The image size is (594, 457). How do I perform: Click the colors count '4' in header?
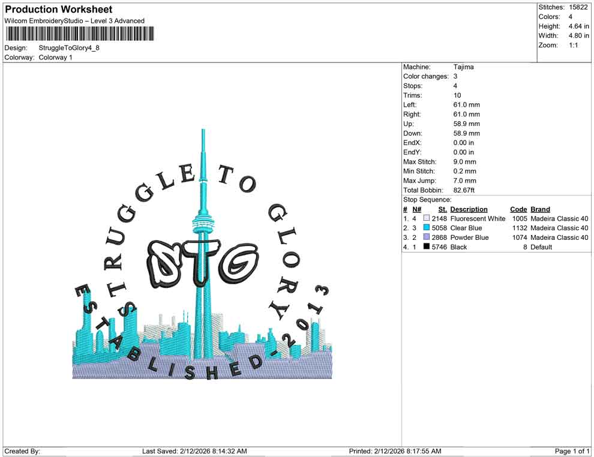point(570,17)
